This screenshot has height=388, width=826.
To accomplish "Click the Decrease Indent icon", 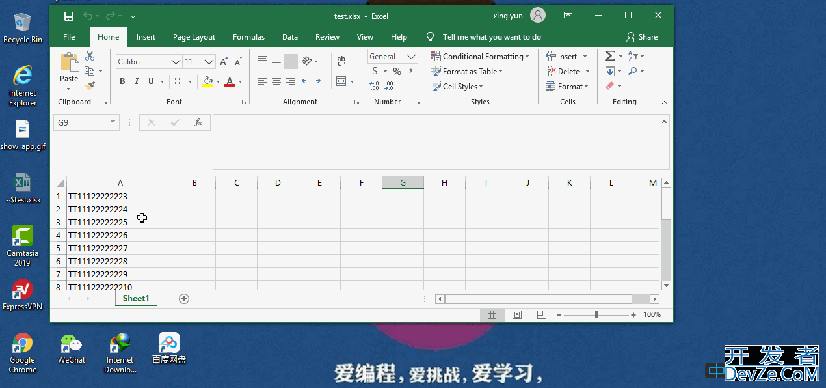I will pyautogui.click(x=308, y=81).
